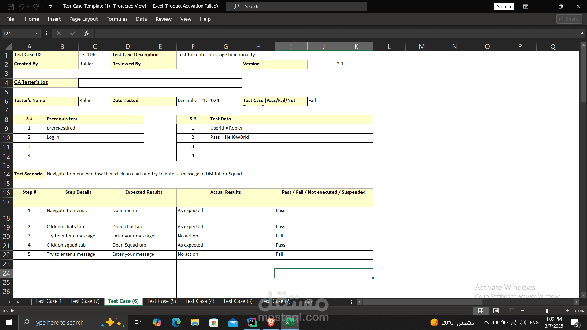
Task: Click the Insert Function fx icon
Action: (86, 33)
